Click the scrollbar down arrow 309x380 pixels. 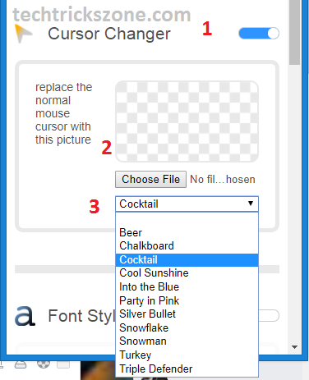pyautogui.click(x=295, y=347)
